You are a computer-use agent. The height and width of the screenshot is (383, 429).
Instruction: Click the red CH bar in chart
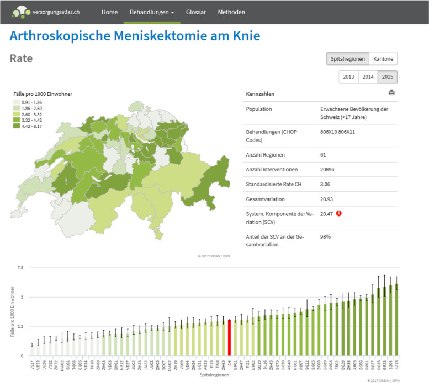click(x=229, y=338)
